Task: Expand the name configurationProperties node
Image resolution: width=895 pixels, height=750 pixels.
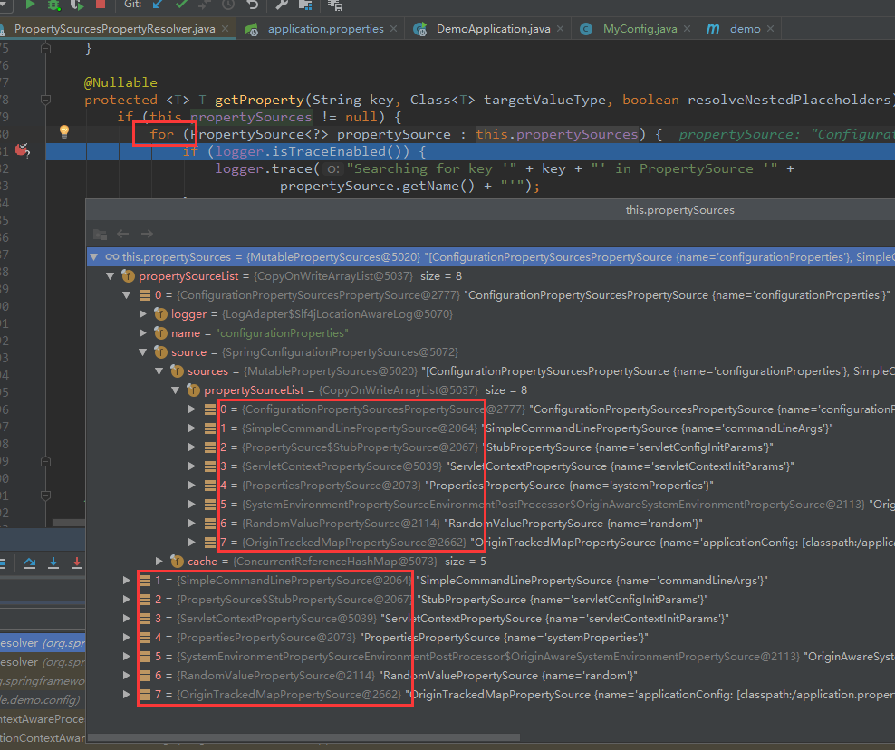Action: (143, 332)
